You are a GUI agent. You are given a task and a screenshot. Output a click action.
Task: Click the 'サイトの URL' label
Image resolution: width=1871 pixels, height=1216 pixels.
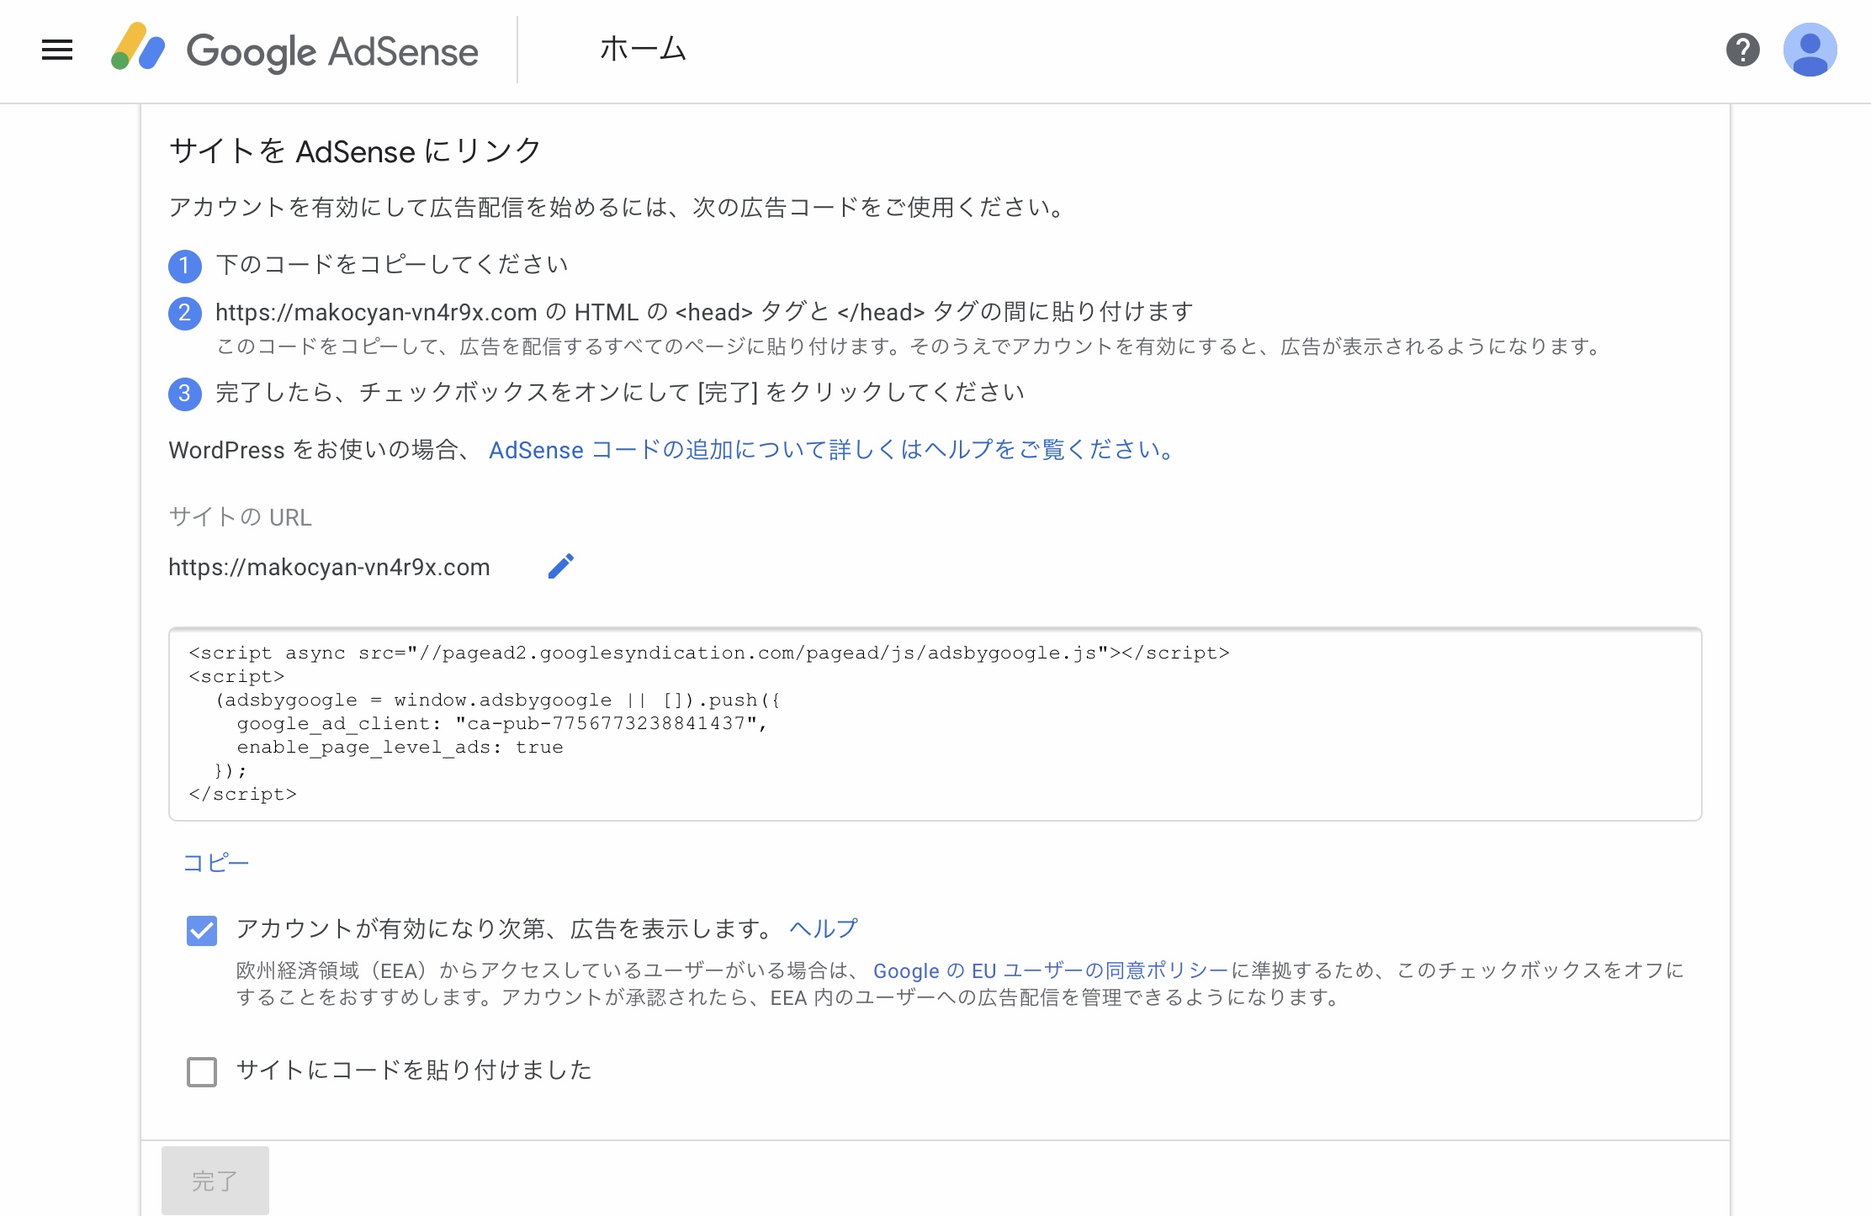tap(241, 516)
